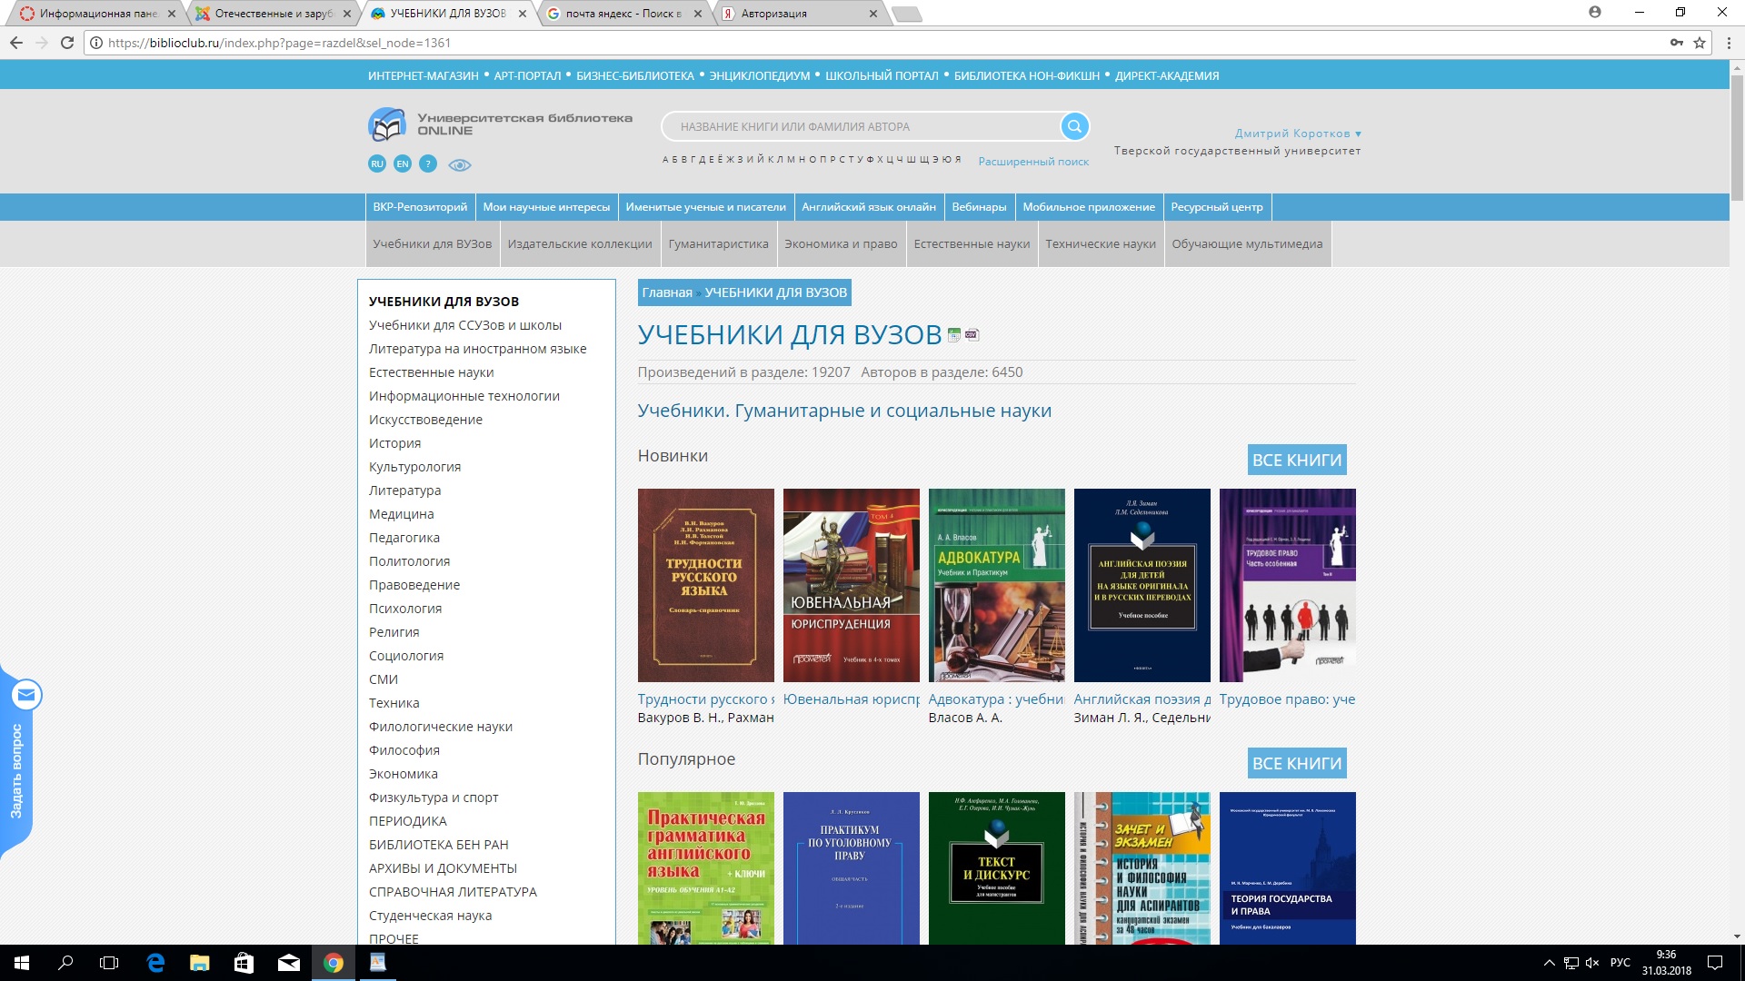1745x981 pixels.
Task: Bookmark page with star icon
Action: coord(1700,43)
